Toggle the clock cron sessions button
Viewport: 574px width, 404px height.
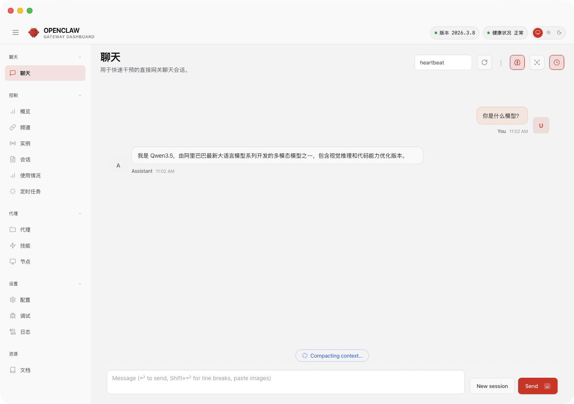pyautogui.click(x=557, y=62)
